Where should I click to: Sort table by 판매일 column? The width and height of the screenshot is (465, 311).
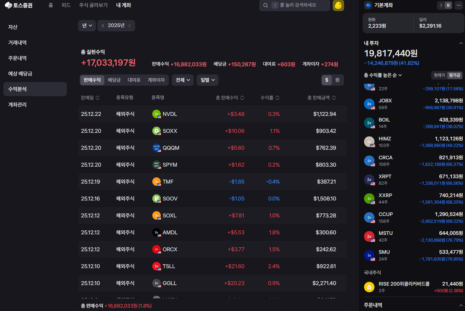(x=90, y=98)
